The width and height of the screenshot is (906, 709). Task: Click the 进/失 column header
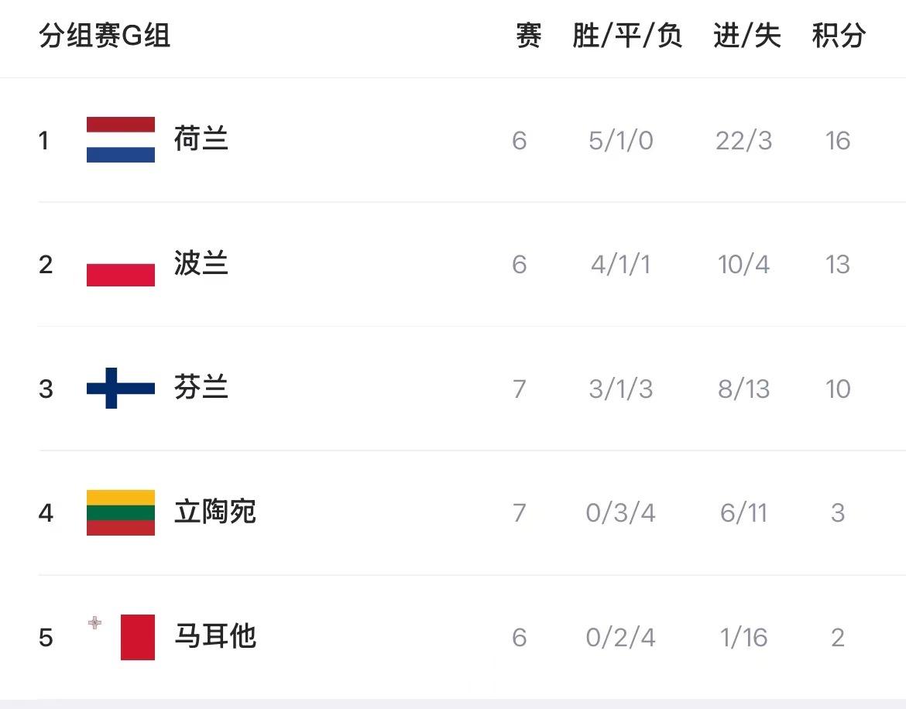(746, 36)
